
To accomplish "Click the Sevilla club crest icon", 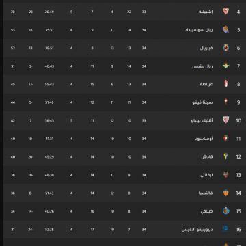I will pyautogui.click(x=225, y=12).
